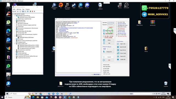Viewport: 176px width, 99px height.
Task: Select the CUSTOM_KERNEL radio option
Action: (103, 38)
